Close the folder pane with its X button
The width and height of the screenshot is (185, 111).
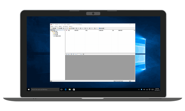(x=64, y=30)
